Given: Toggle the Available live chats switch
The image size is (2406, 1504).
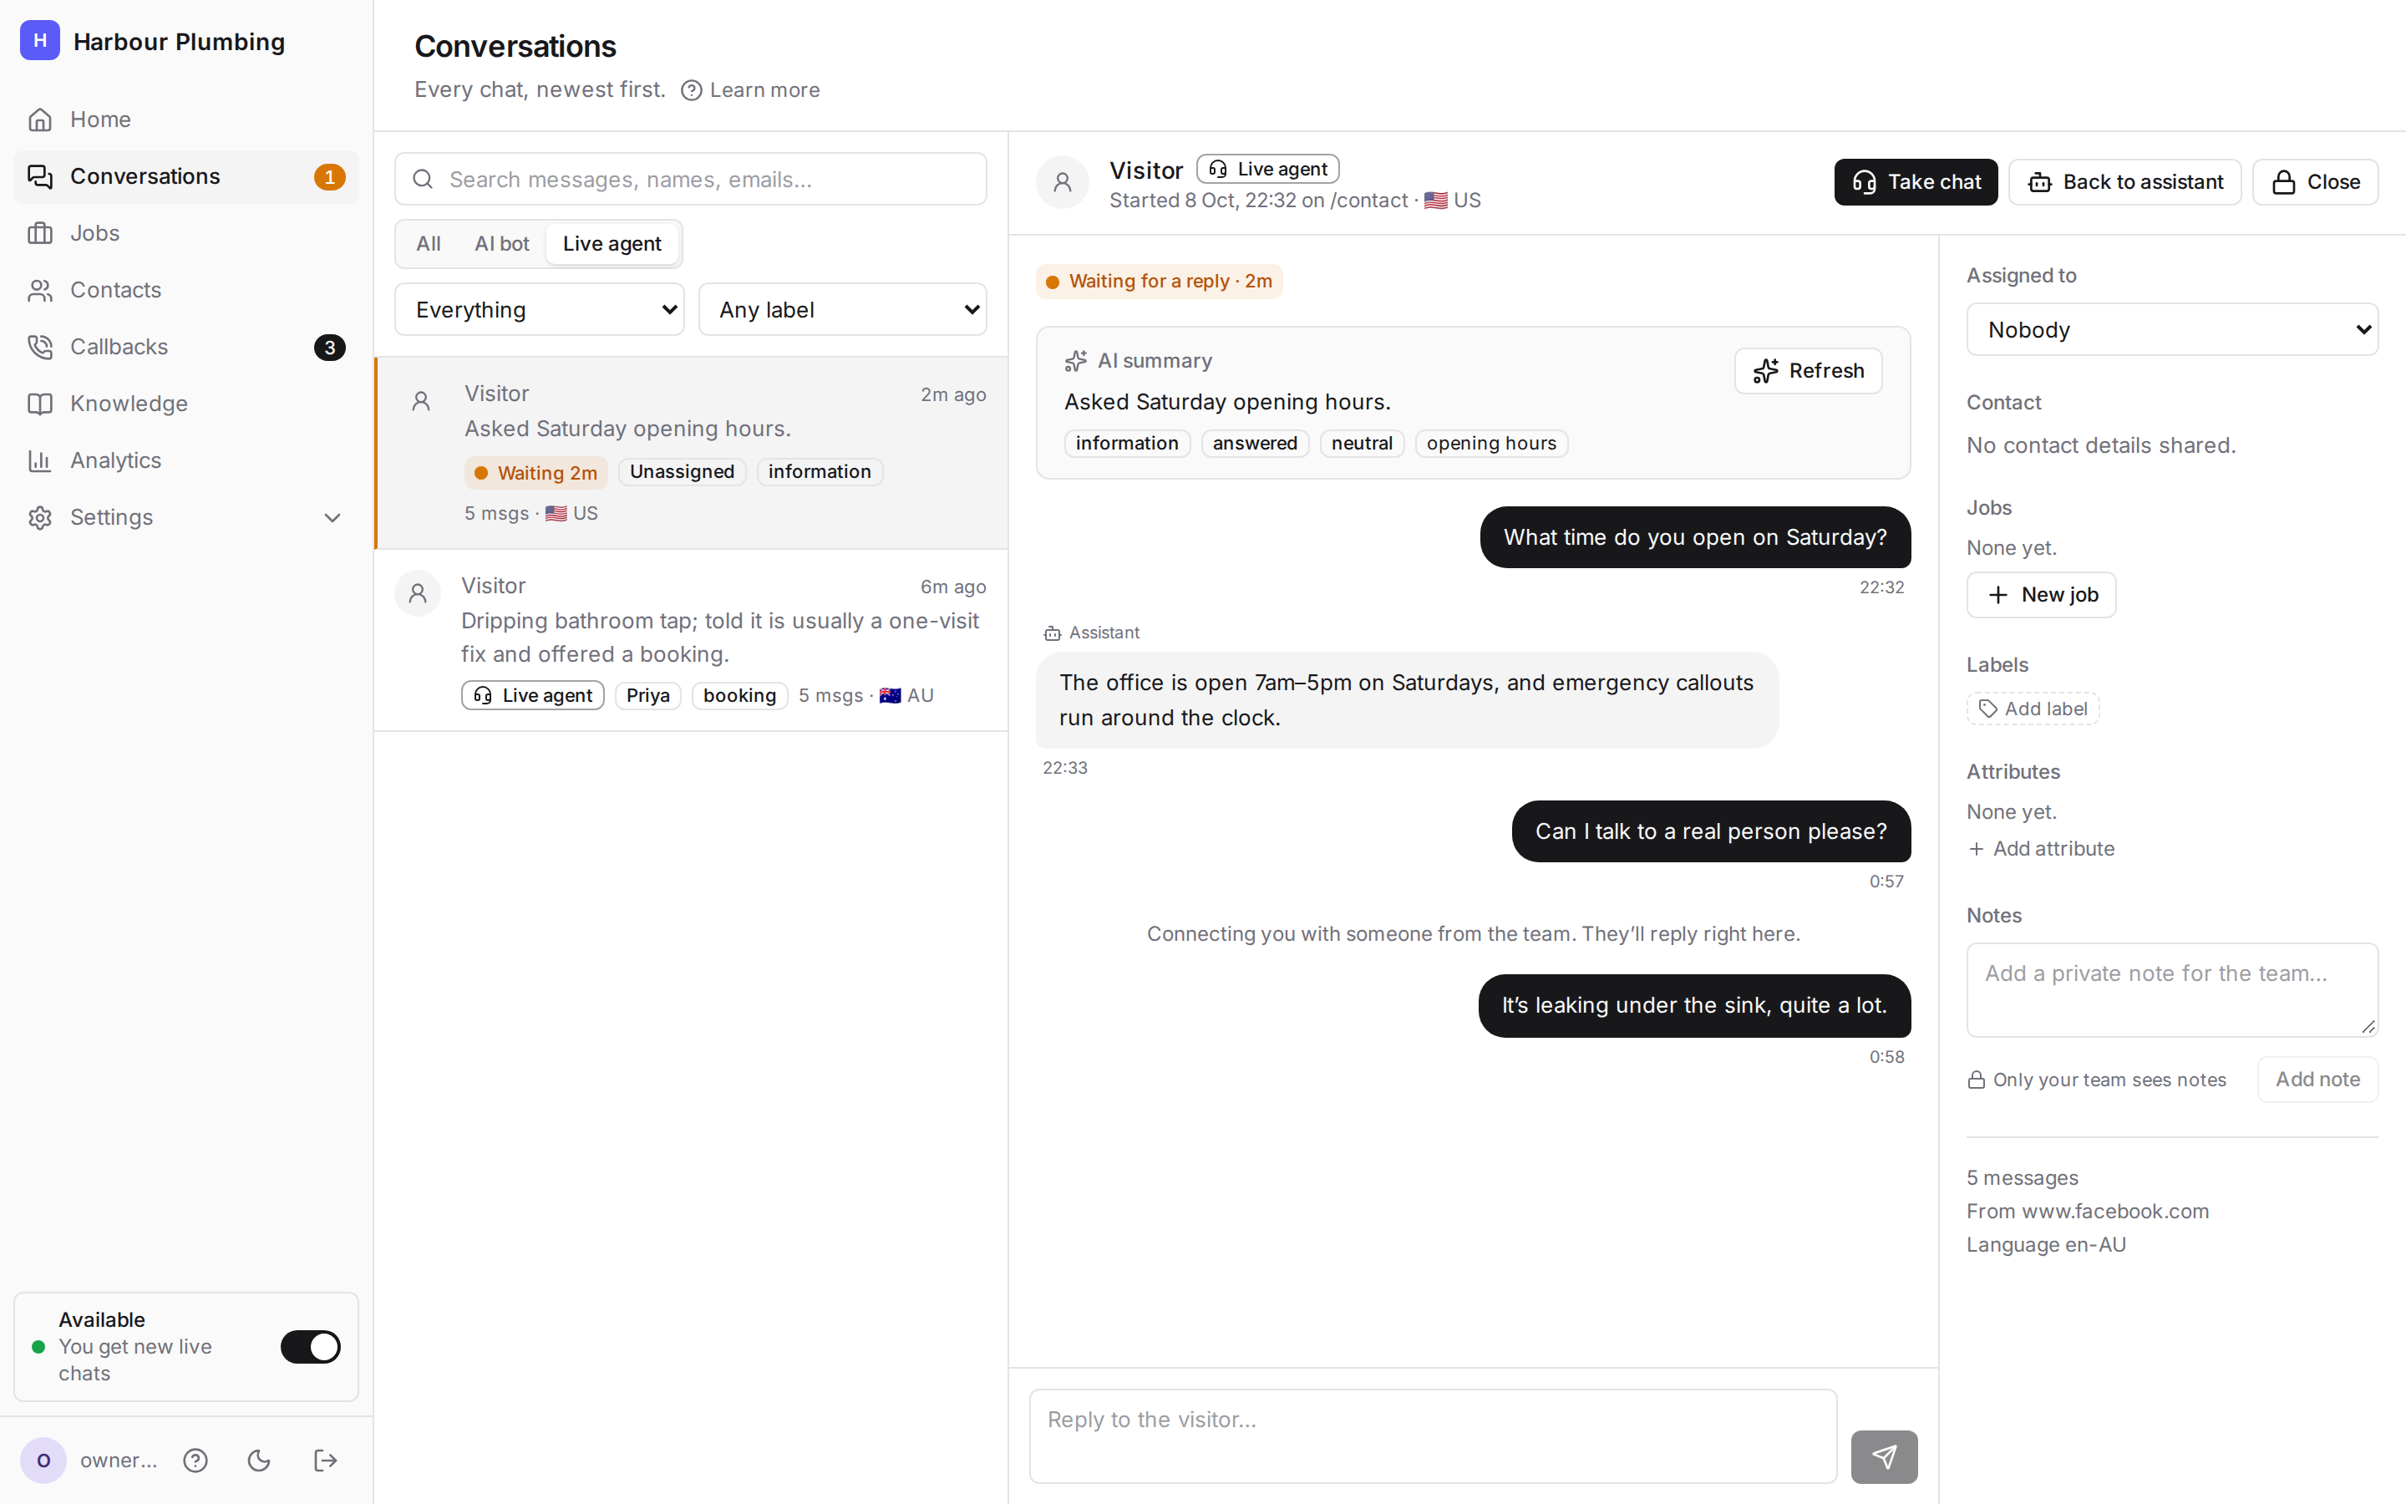Looking at the screenshot, I should (310, 1346).
